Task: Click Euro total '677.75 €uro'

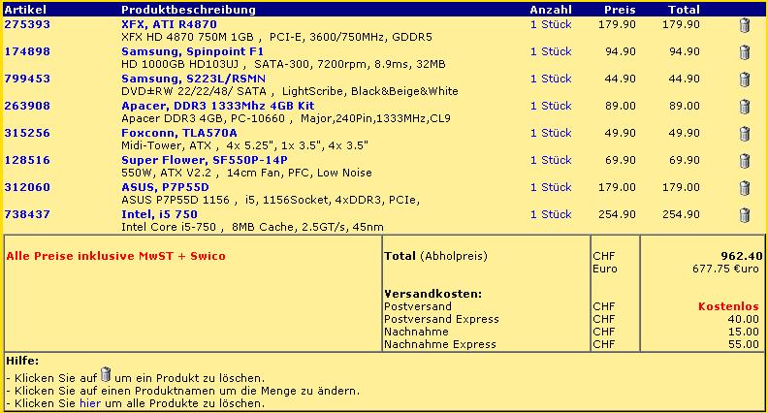Action: [725, 269]
